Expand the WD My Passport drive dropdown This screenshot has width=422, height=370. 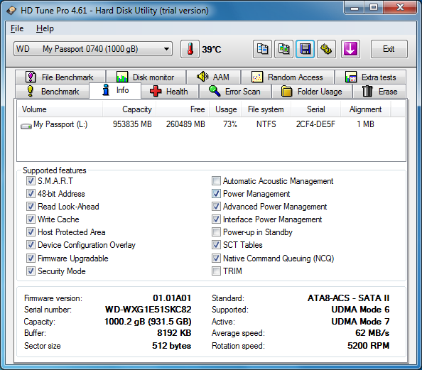pos(93,49)
